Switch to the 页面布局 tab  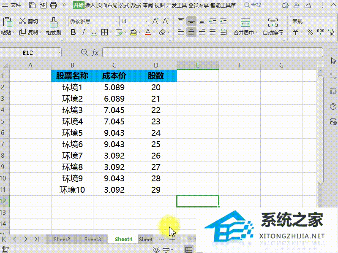107,5
